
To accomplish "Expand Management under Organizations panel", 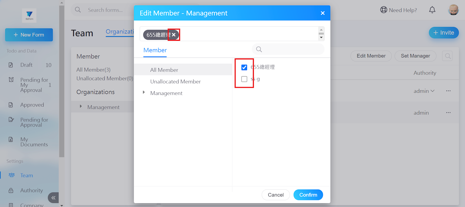I will [x=81, y=107].
